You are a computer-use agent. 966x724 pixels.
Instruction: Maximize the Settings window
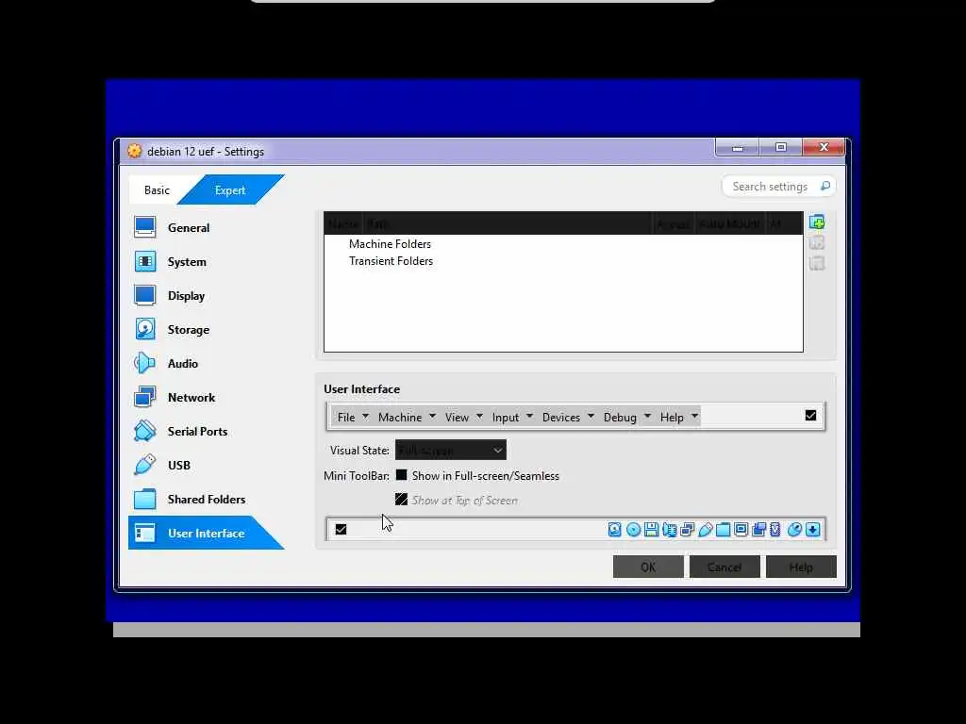(x=780, y=147)
